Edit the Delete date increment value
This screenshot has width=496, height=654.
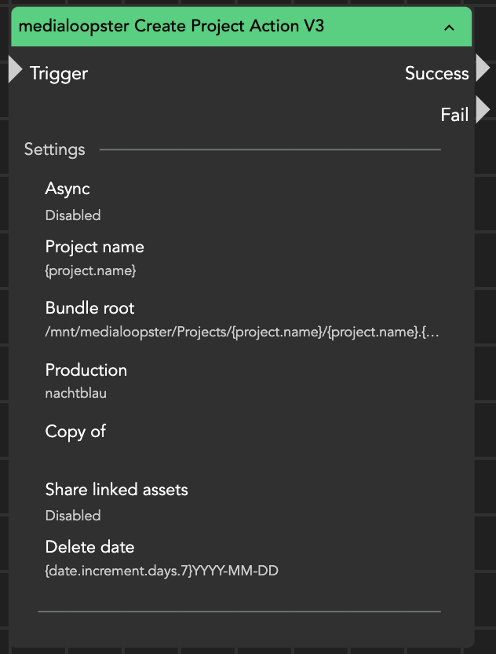click(x=162, y=571)
